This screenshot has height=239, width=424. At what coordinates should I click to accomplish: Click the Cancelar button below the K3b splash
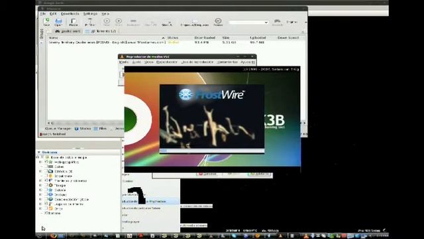pos(207,174)
